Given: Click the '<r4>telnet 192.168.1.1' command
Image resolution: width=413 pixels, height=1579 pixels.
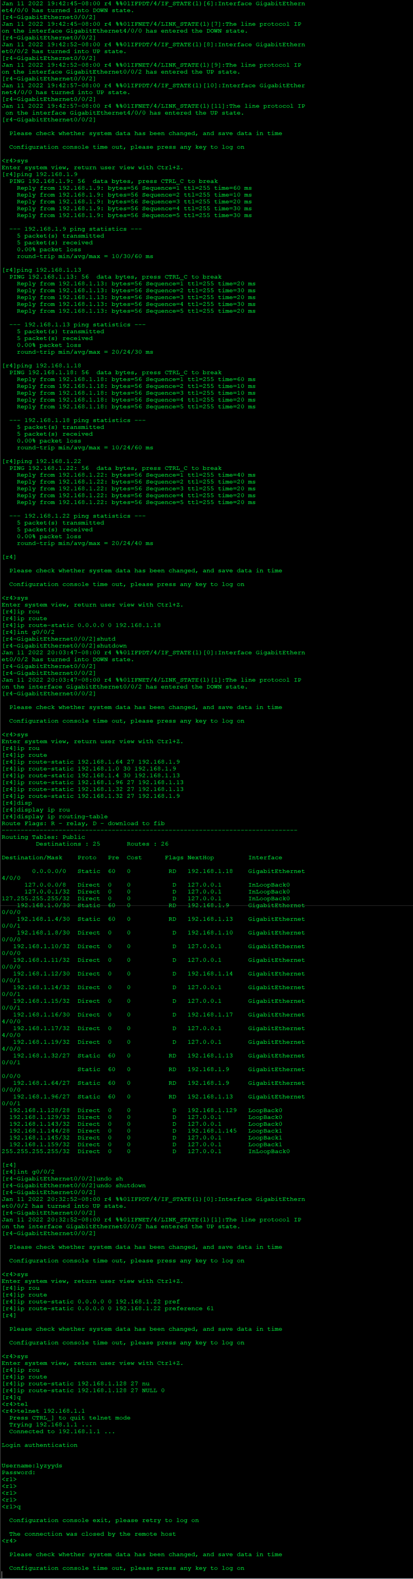Looking at the screenshot, I should [43, 1411].
